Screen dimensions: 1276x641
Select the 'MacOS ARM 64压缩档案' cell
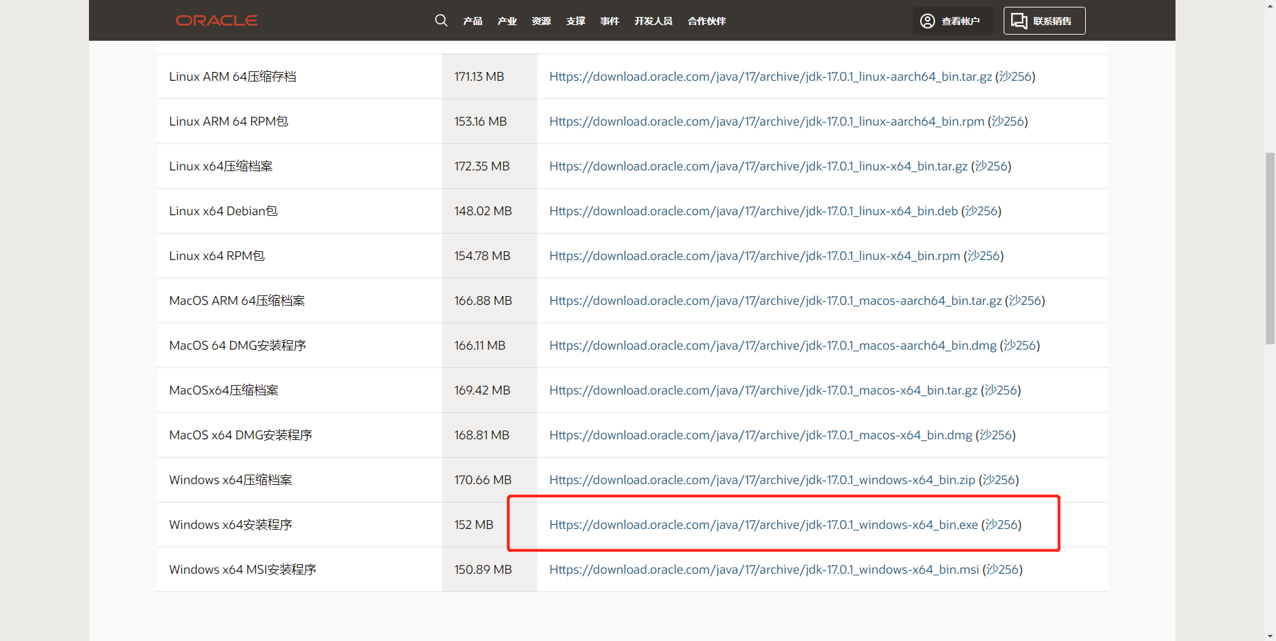click(299, 301)
